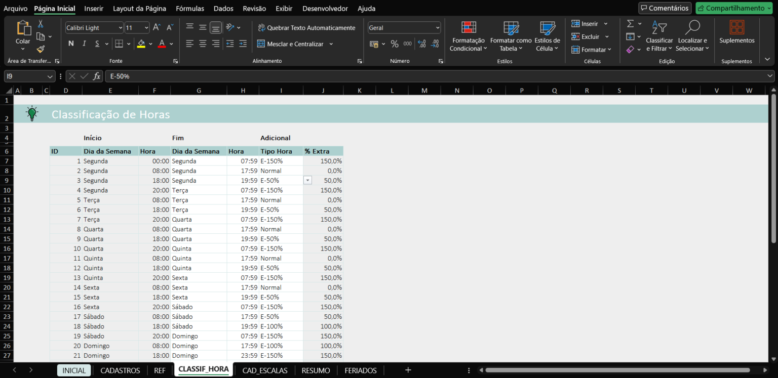Switch to the Dados ribbon tab

click(223, 8)
